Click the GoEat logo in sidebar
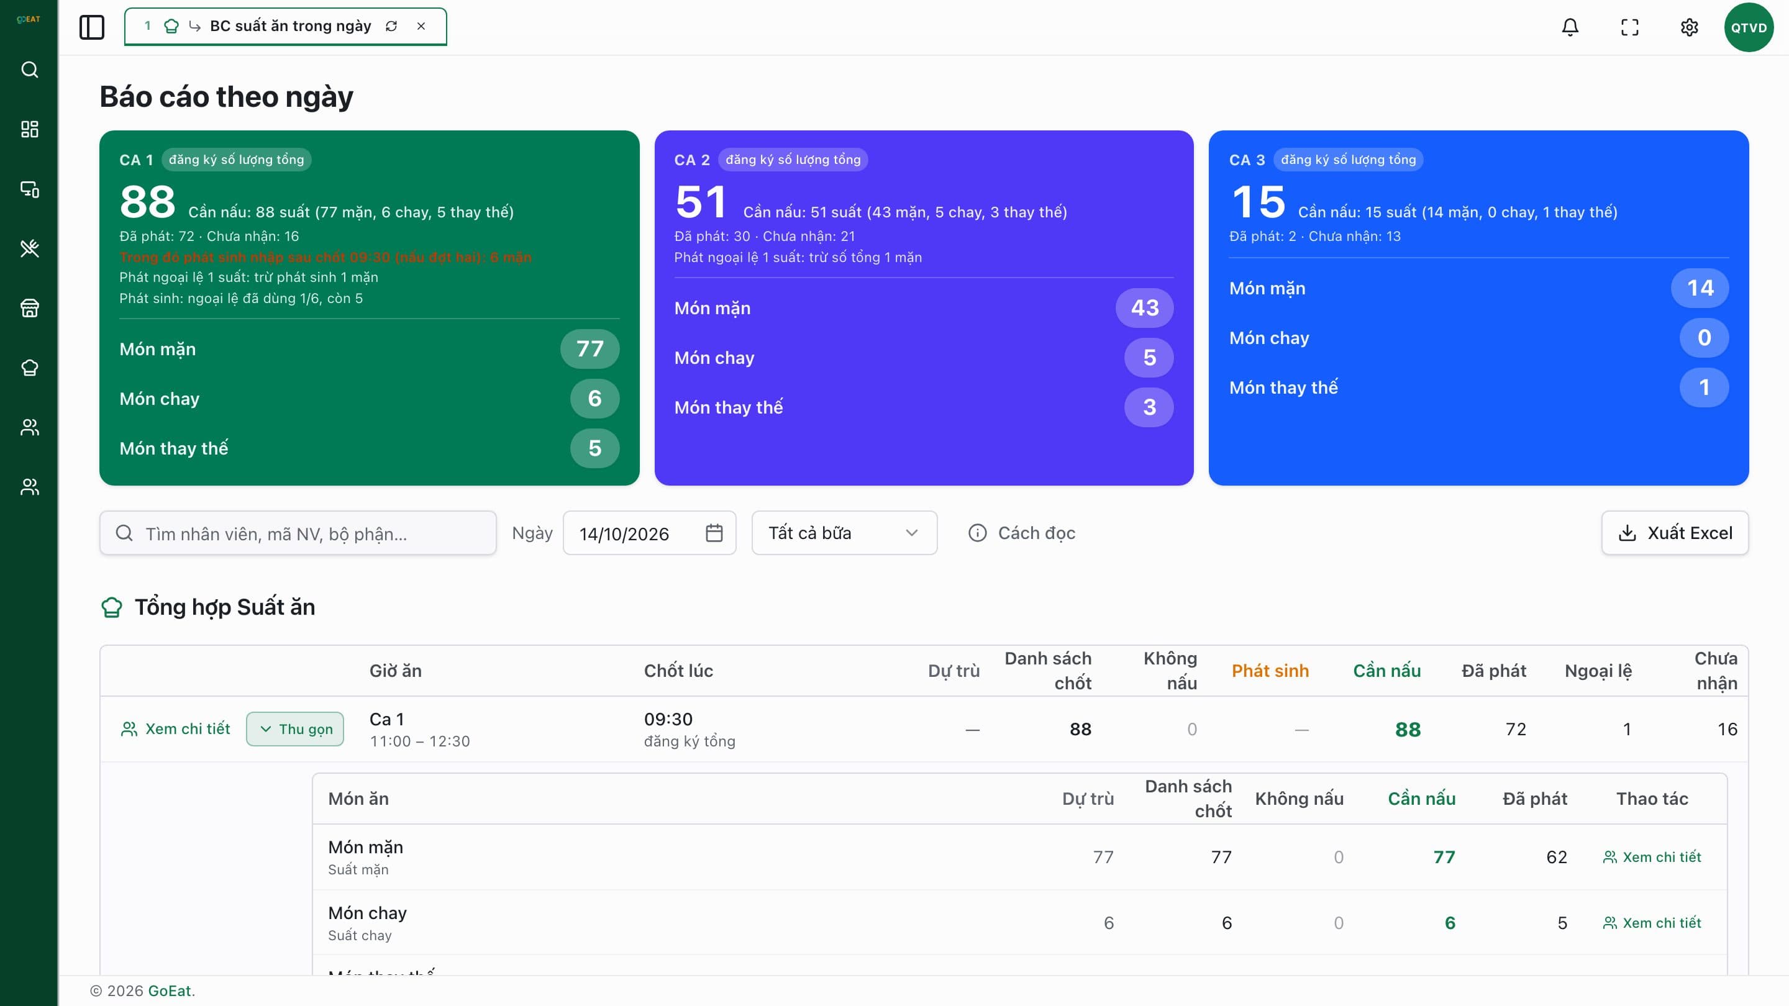Image resolution: width=1789 pixels, height=1006 pixels. pyautogui.click(x=29, y=19)
